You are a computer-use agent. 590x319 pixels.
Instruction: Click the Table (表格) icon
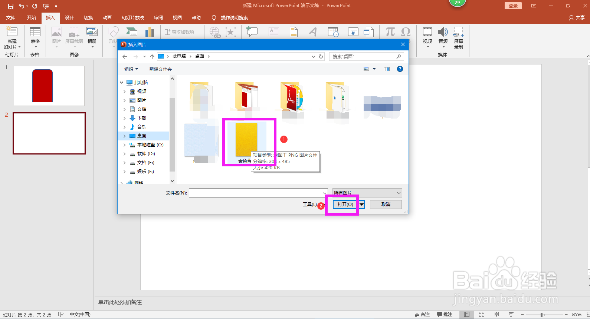(35, 32)
